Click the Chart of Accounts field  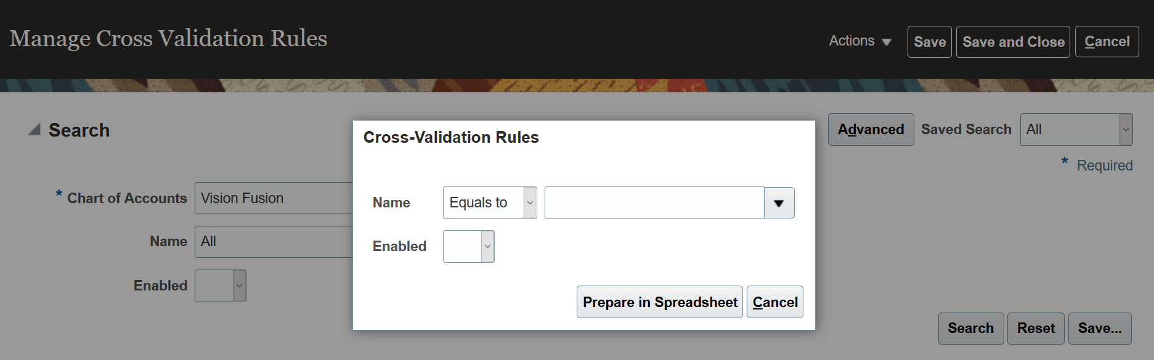point(274,198)
